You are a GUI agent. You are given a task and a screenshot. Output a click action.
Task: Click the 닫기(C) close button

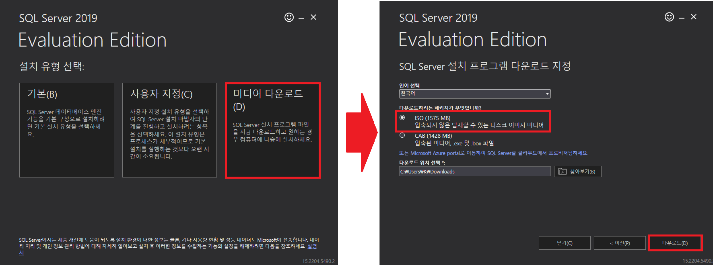565,243
